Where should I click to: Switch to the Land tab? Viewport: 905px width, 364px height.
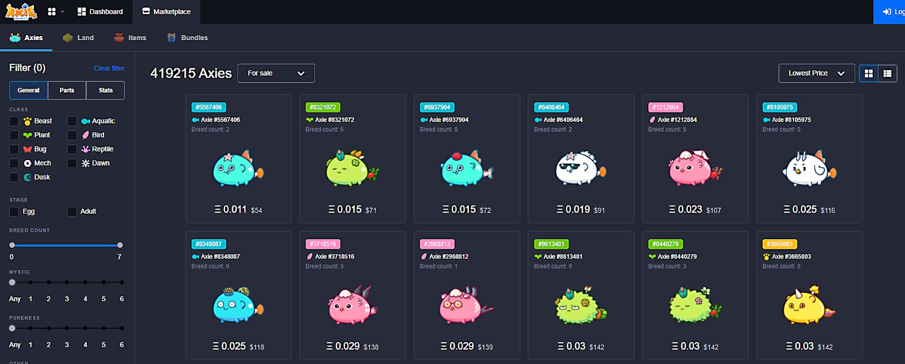click(78, 38)
